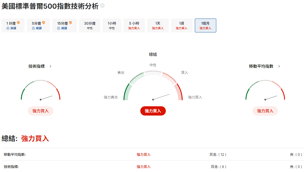Switch to the 1小時 timeframe tab
Viewport: 307px width, 172px height.
[x=112, y=25]
